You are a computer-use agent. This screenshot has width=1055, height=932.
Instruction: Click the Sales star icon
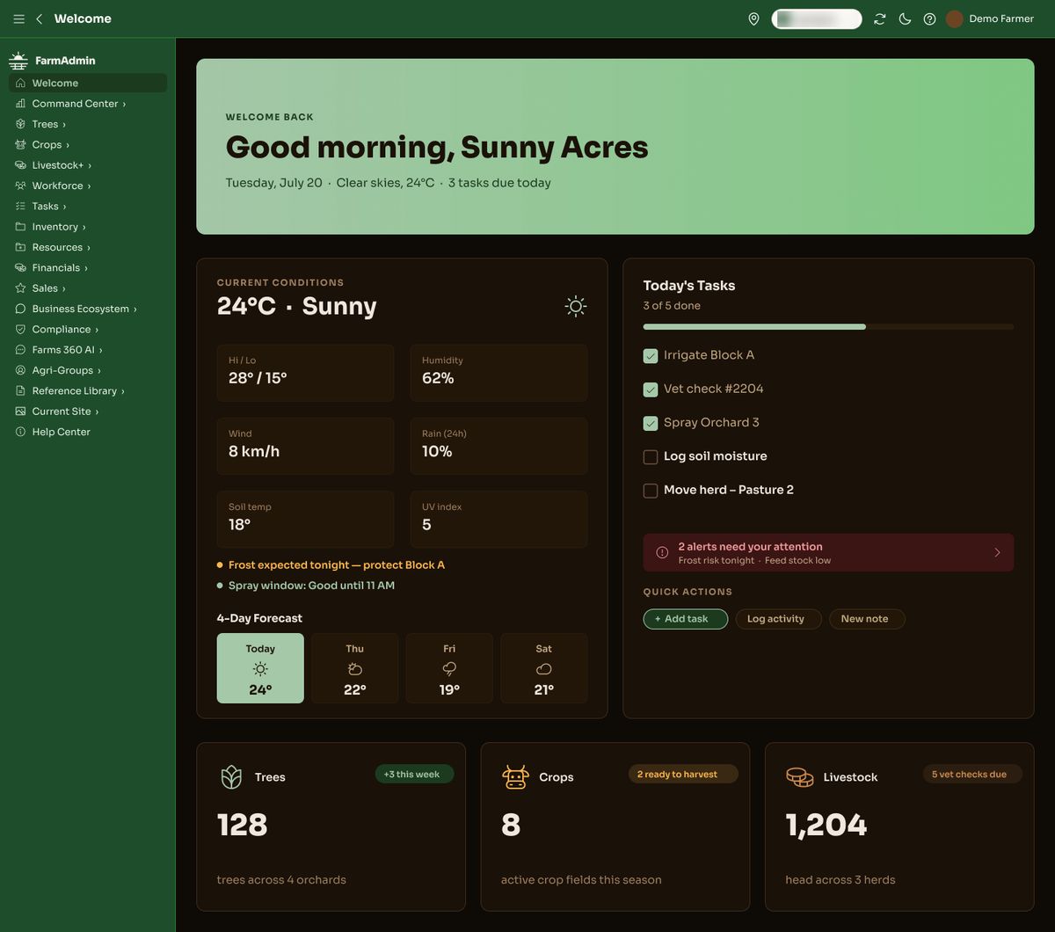coord(21,288)
